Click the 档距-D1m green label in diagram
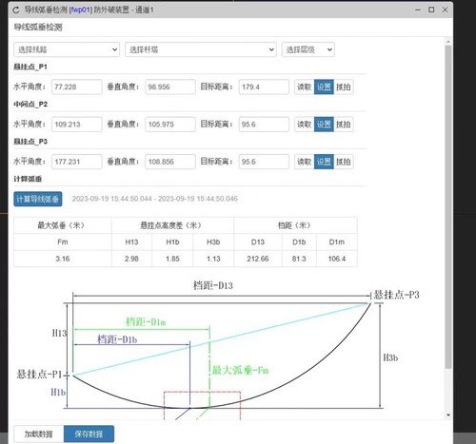The image size is (476, 444). click(x=146, y=321)
